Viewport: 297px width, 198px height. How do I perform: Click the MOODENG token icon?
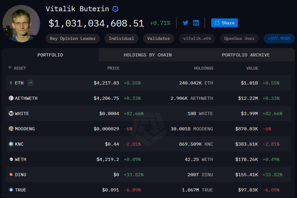11,129
